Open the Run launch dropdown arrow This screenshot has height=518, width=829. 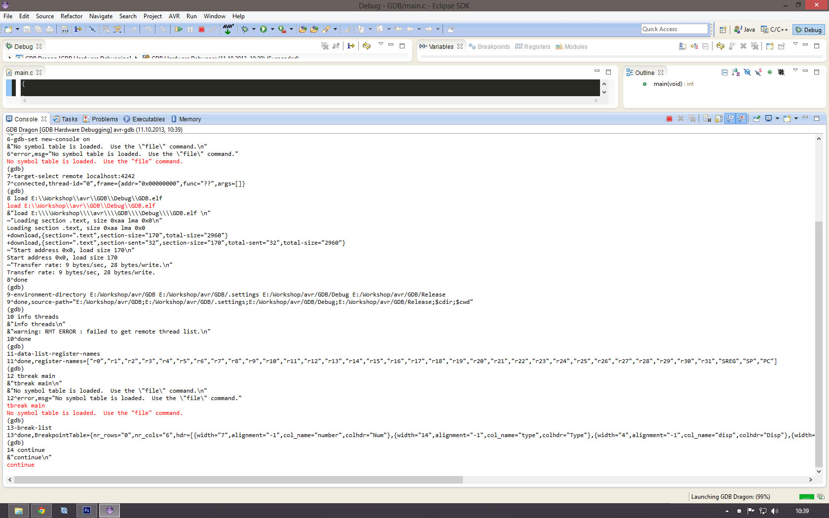coord(272,30)
